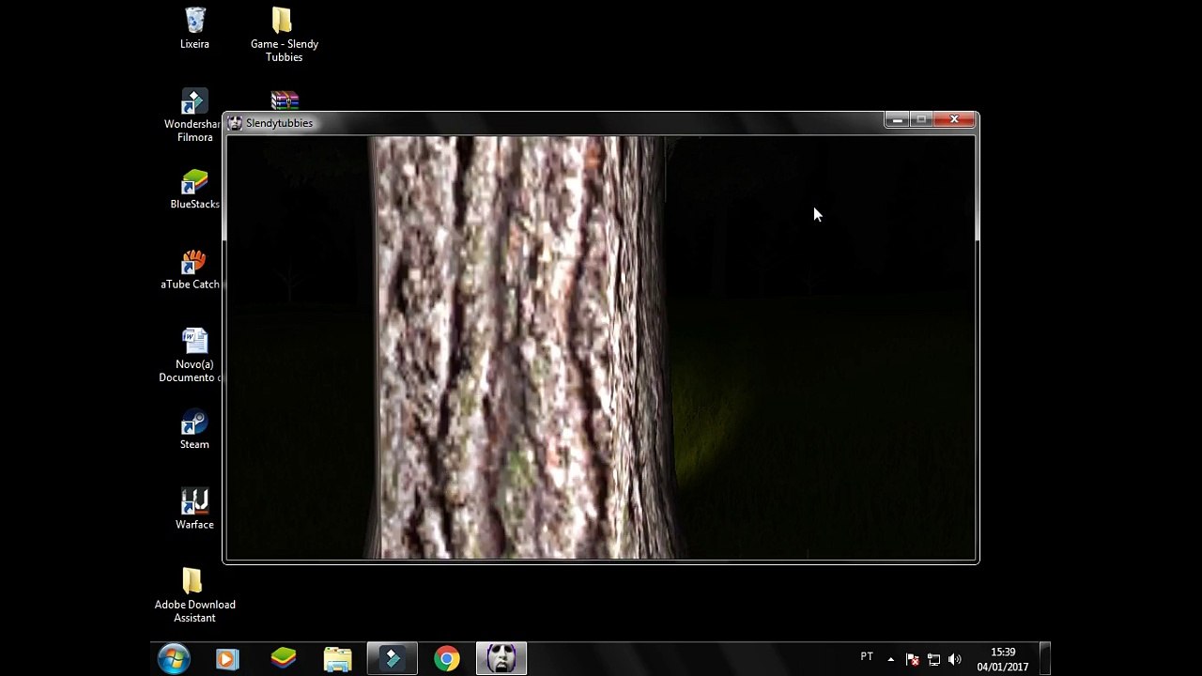Viewport: 1202px width, 676px height.
Task: Open the Game - Slendy Tubbies folder
Action: click(284, 35)
